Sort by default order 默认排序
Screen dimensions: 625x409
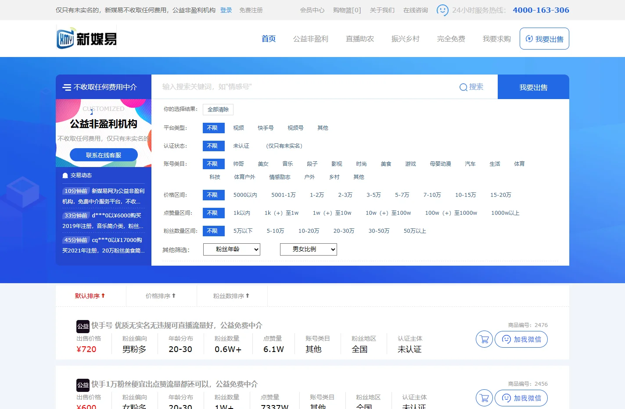(x=90, y=296)
